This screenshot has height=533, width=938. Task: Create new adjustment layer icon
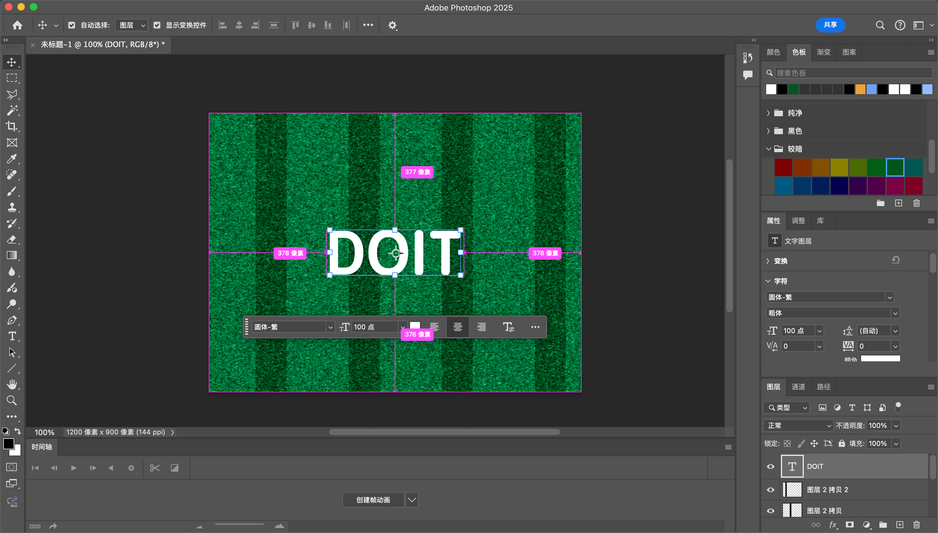(867, 525)
